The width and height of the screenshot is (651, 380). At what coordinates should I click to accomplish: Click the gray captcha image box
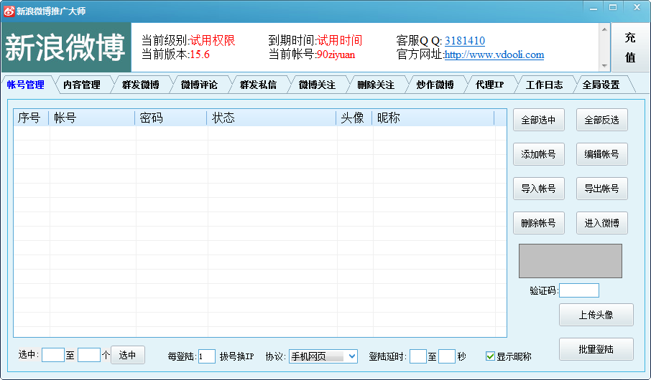click(x=571, y=261)
